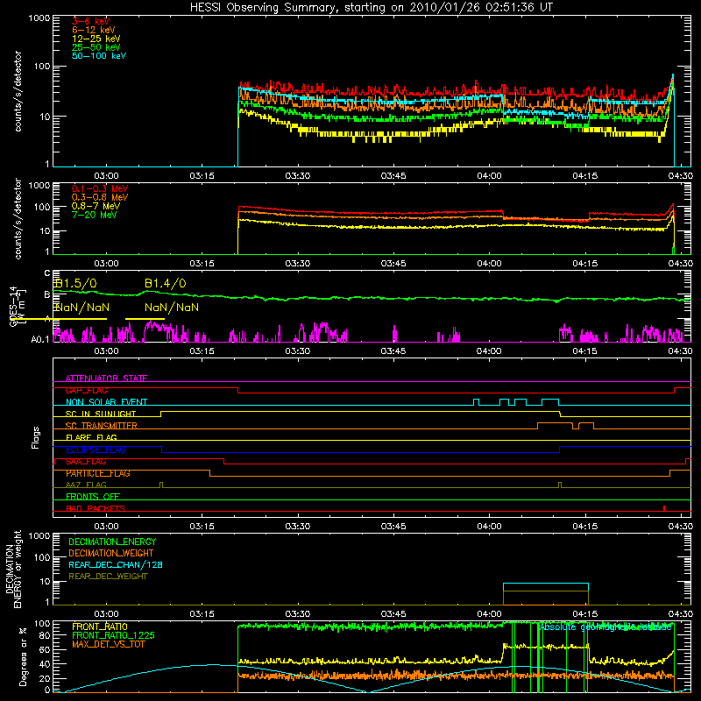The image size is (701, 701).
Task: Click the REAR_DEC_WEIGHT legend entry
Action: pos(108,577)
